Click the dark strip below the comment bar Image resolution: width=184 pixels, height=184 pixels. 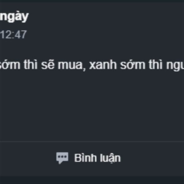tap(92, 180)
